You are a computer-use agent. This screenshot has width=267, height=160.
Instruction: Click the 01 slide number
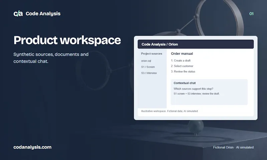[x=251, y=14]
